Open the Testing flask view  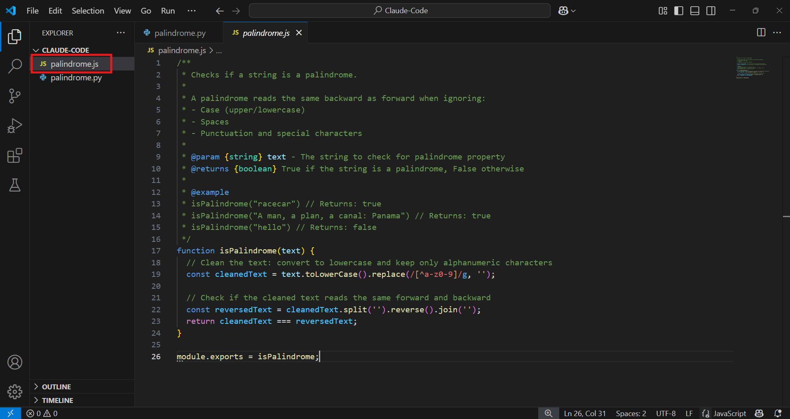[15, 185]
